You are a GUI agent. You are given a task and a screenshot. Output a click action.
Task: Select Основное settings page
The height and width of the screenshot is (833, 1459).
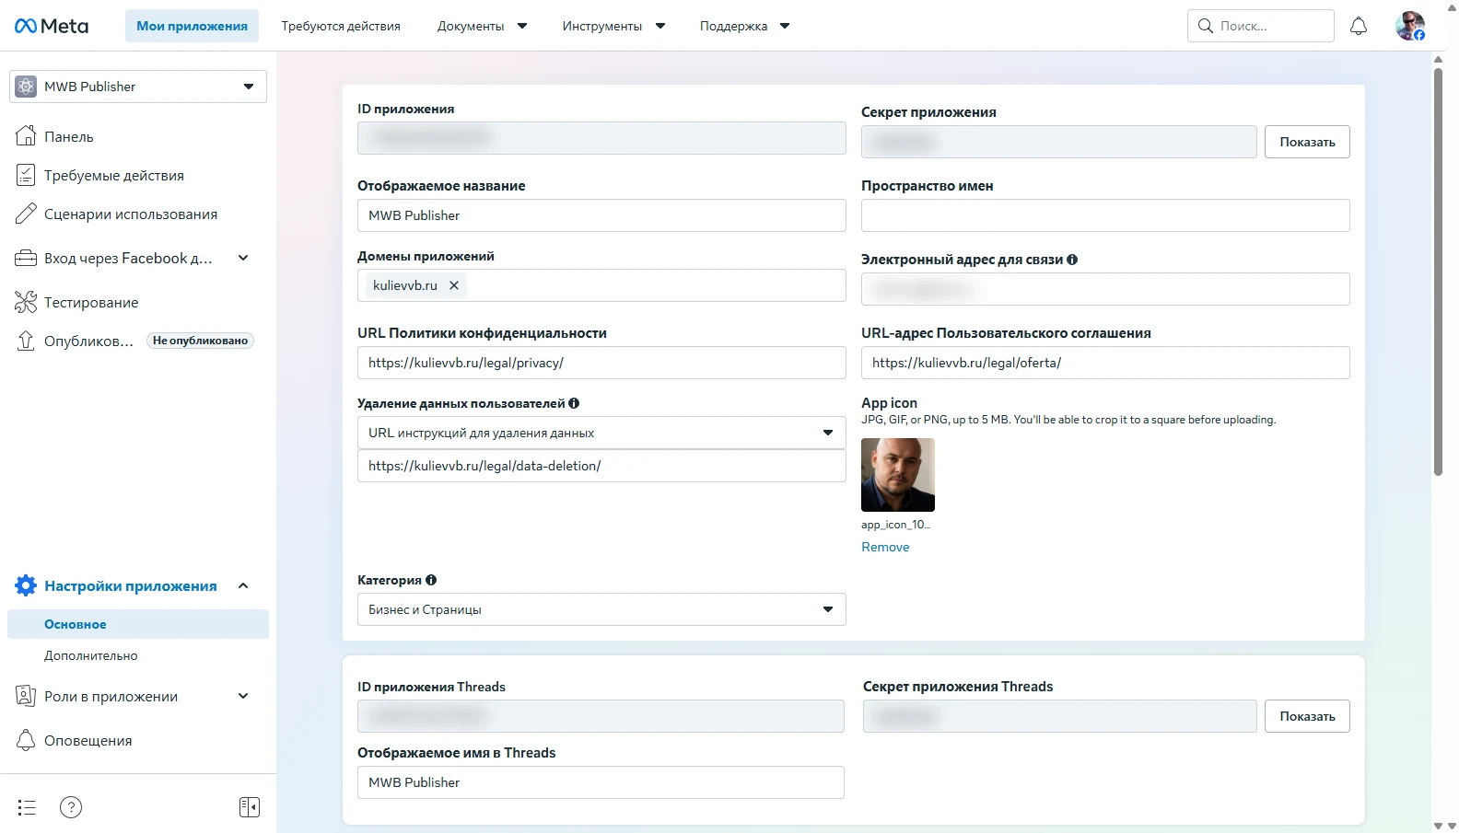pos(138,624)
